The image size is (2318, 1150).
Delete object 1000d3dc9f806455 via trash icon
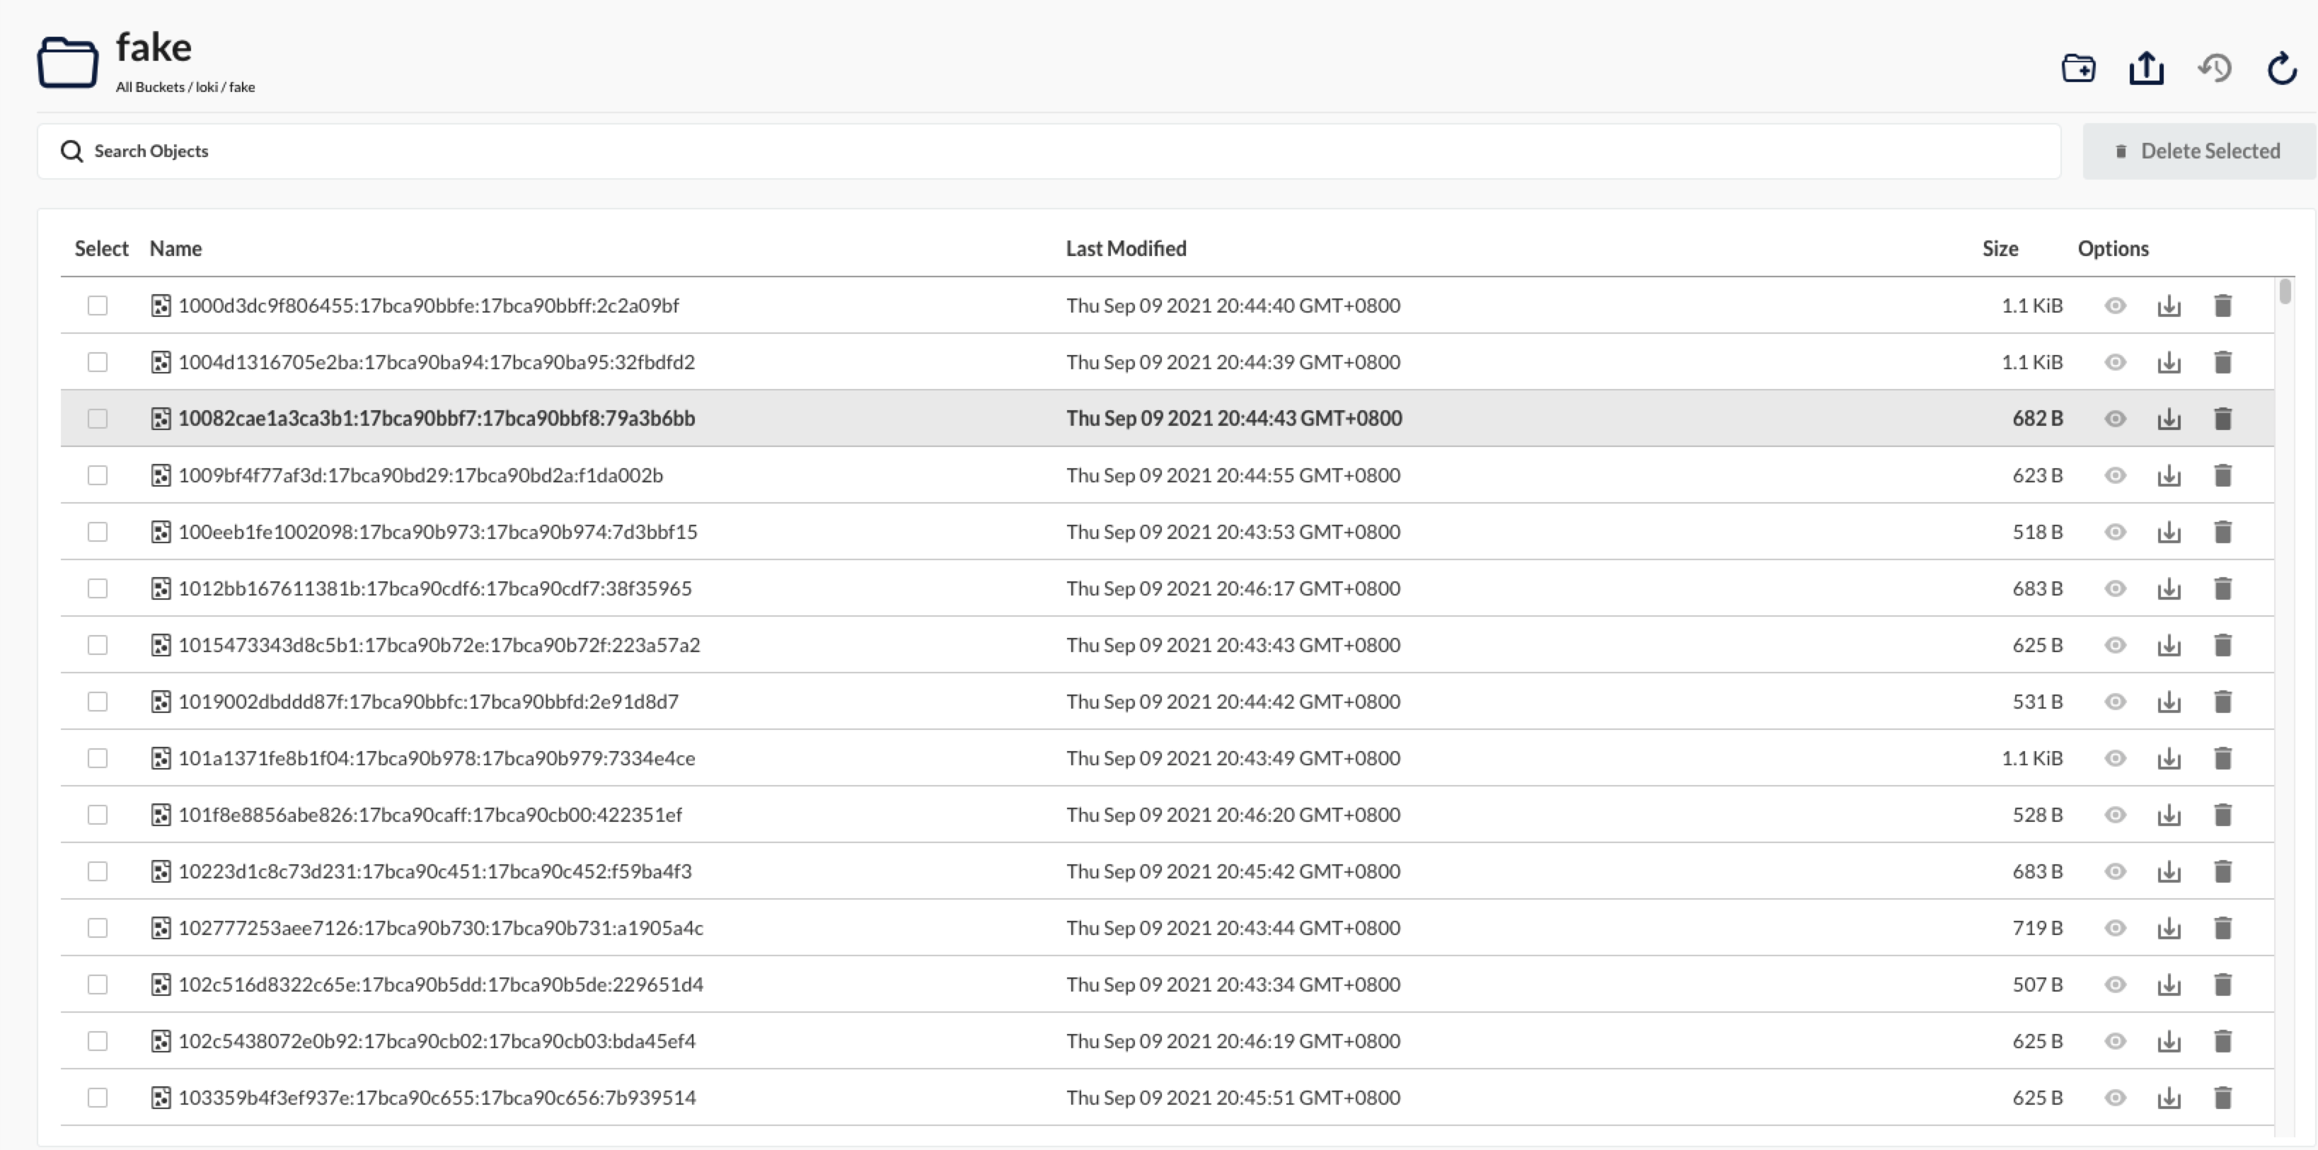pyautogui.click(x=2222, y=306)
